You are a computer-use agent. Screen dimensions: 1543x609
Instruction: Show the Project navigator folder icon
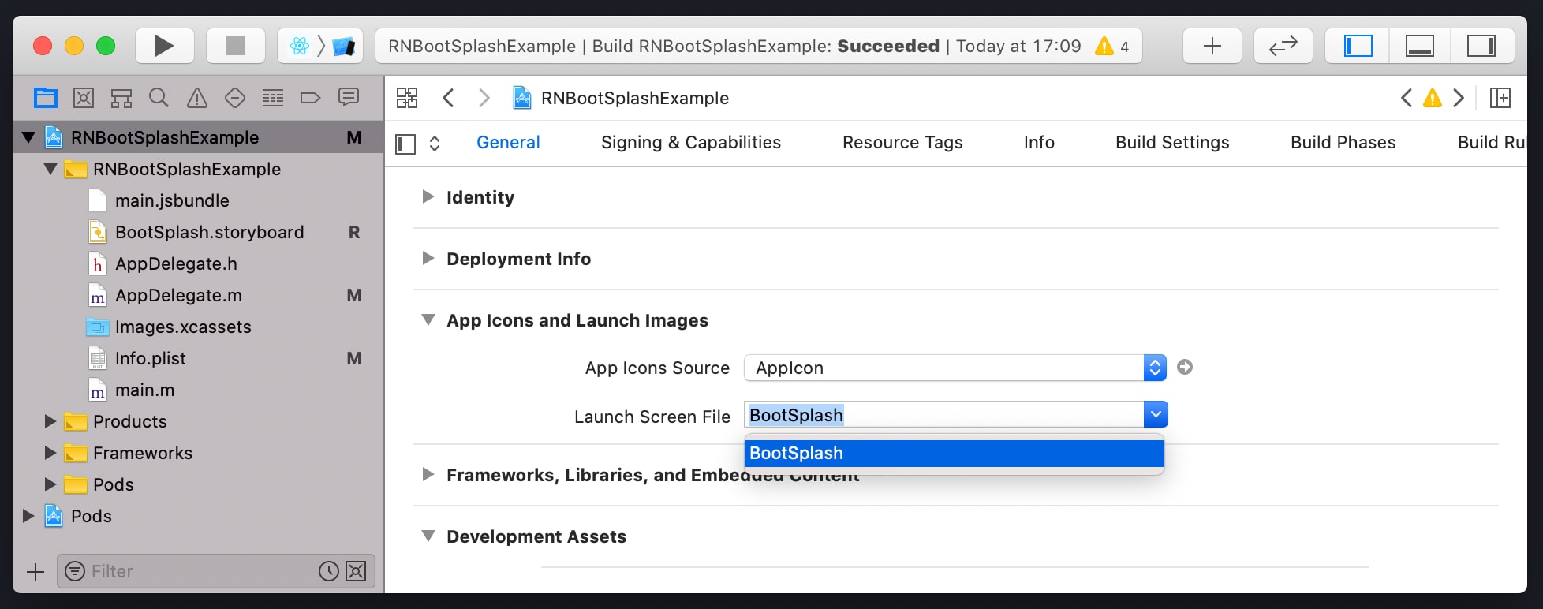tap(46, 98)
